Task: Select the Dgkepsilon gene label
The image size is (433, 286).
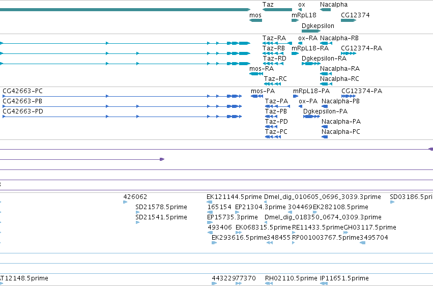Action: (x=318, y=25)
